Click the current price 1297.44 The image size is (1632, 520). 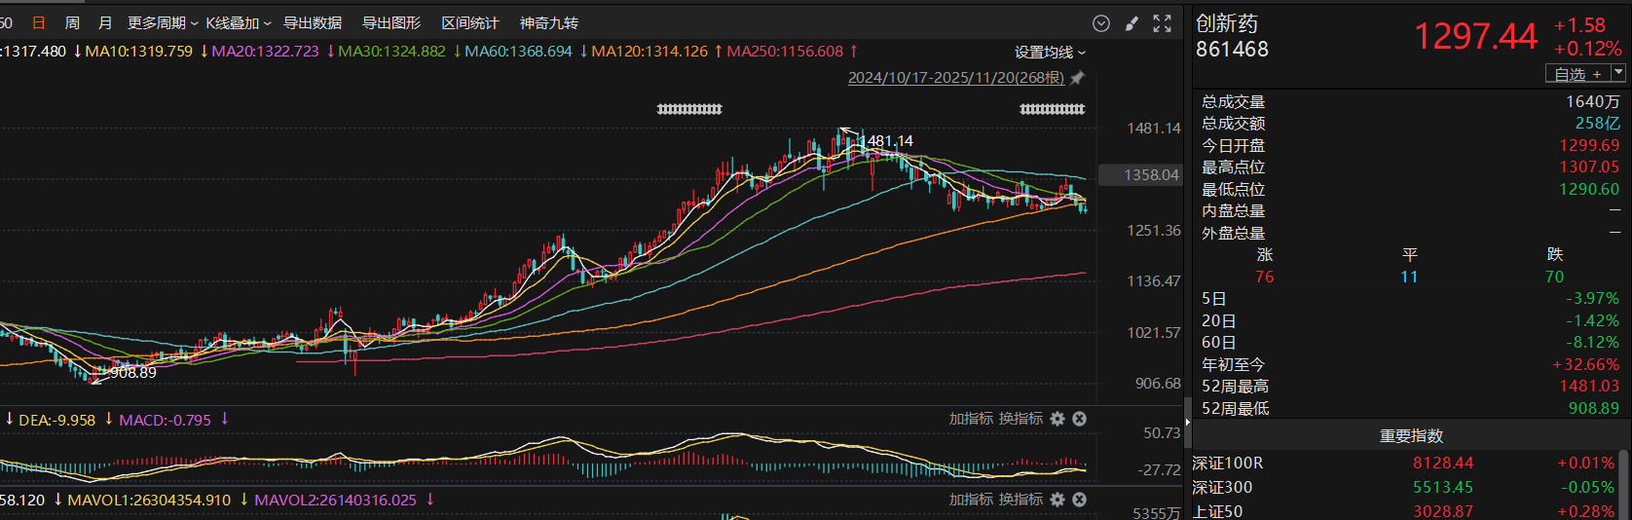1475,37
